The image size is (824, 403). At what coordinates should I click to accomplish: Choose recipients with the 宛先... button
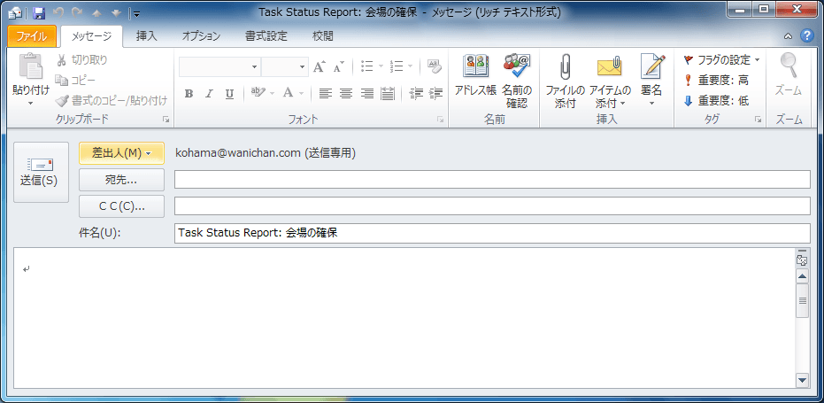point(121,180)
